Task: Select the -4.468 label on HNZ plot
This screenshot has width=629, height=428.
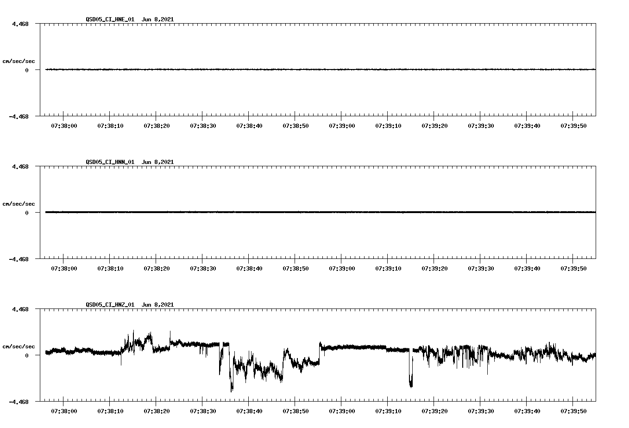Action: [19, 402]
